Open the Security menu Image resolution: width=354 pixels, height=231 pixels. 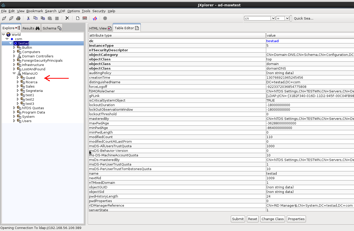click(99, 11)
